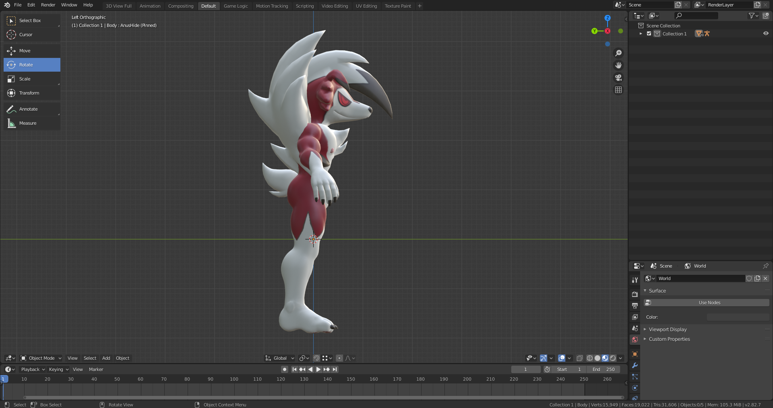Click the pan view hand icon
Viewport: 773px width, 408px height.
coord(618,65)
